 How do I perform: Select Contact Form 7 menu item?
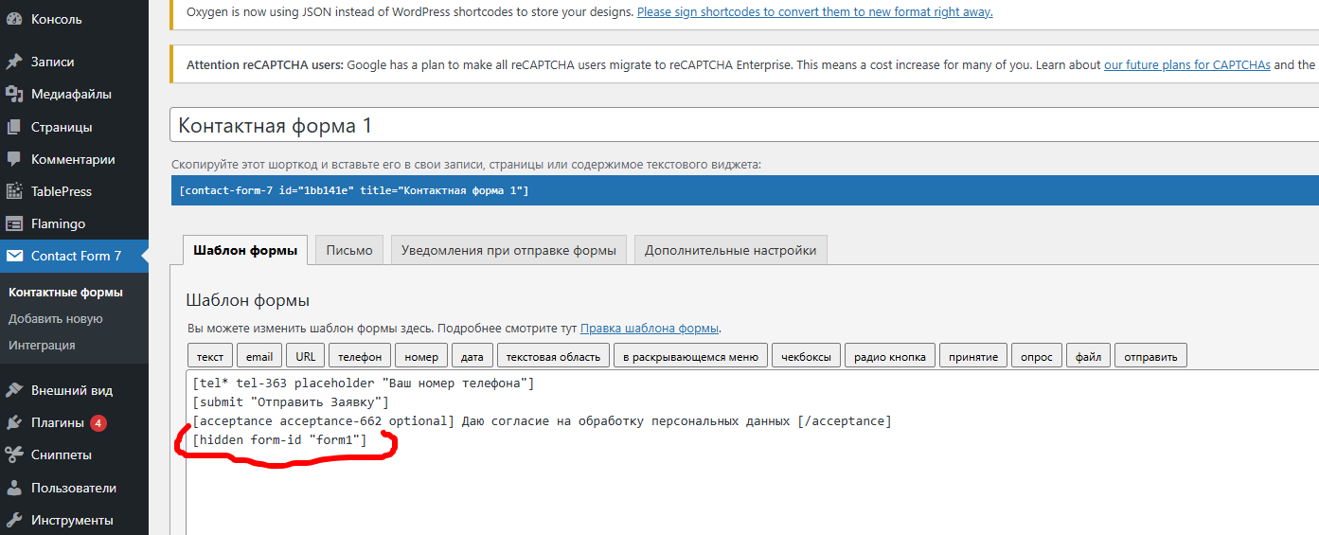click(x=74, y=256)
